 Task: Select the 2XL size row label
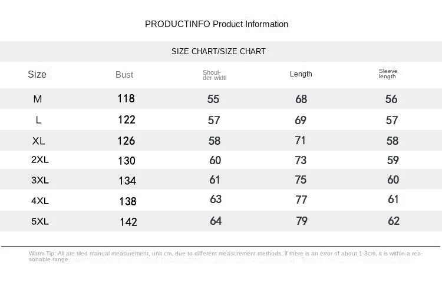click(40, 160)
